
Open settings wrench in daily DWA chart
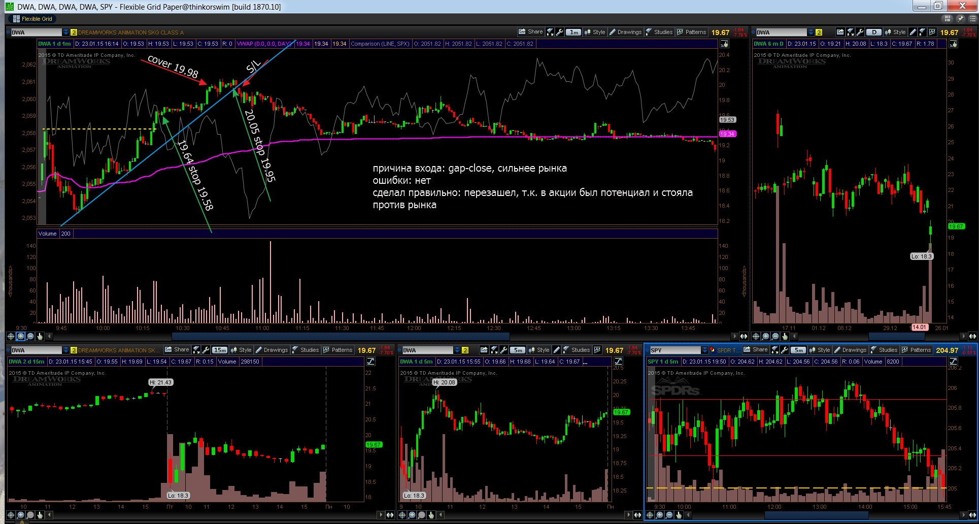860,32
